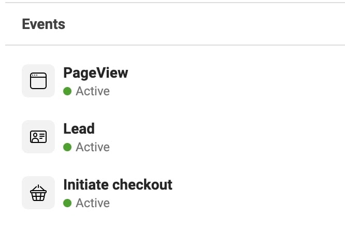Screen dimensions: 345x230
Task: Click the green status dot under Lead
Action: (x=67, y=147)
